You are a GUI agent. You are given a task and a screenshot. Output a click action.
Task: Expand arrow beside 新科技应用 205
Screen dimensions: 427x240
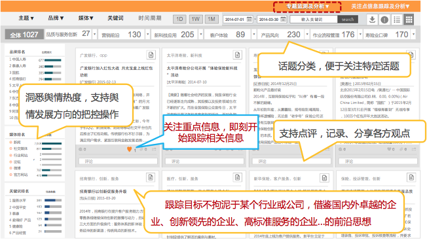[200, 35]
